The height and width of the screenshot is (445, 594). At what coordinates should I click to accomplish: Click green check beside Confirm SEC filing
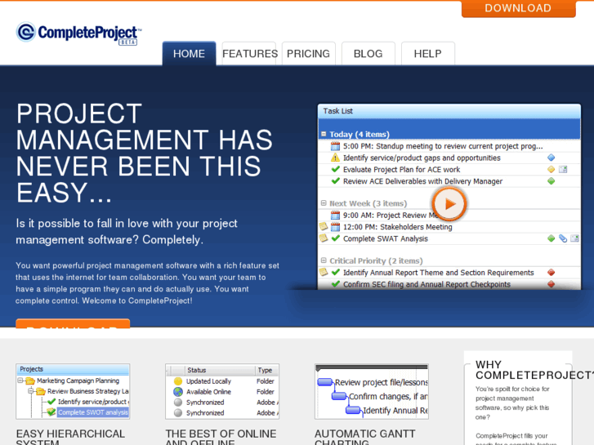pos(335,283)
